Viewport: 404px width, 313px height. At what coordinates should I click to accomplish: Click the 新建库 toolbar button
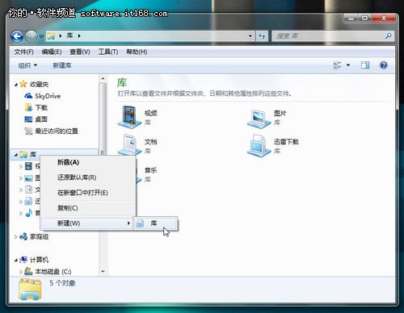coord(62,65)
